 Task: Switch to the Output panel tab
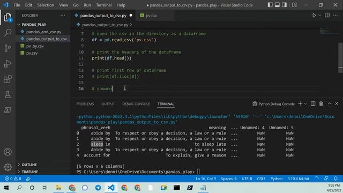pos(108,104)
